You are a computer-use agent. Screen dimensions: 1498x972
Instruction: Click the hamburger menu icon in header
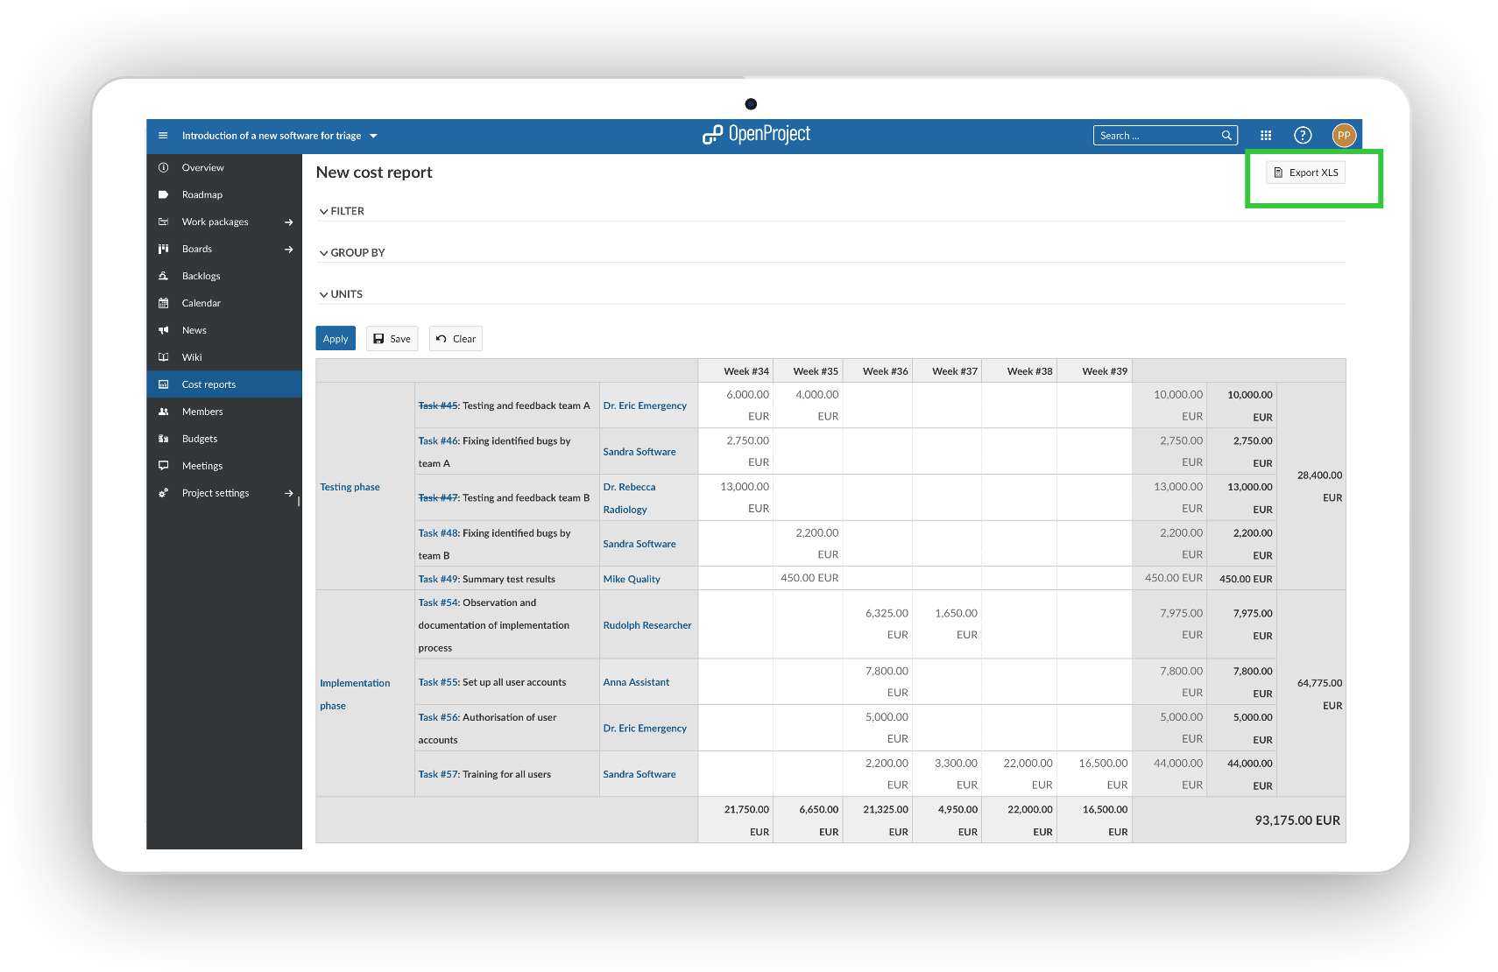point(163,136)
